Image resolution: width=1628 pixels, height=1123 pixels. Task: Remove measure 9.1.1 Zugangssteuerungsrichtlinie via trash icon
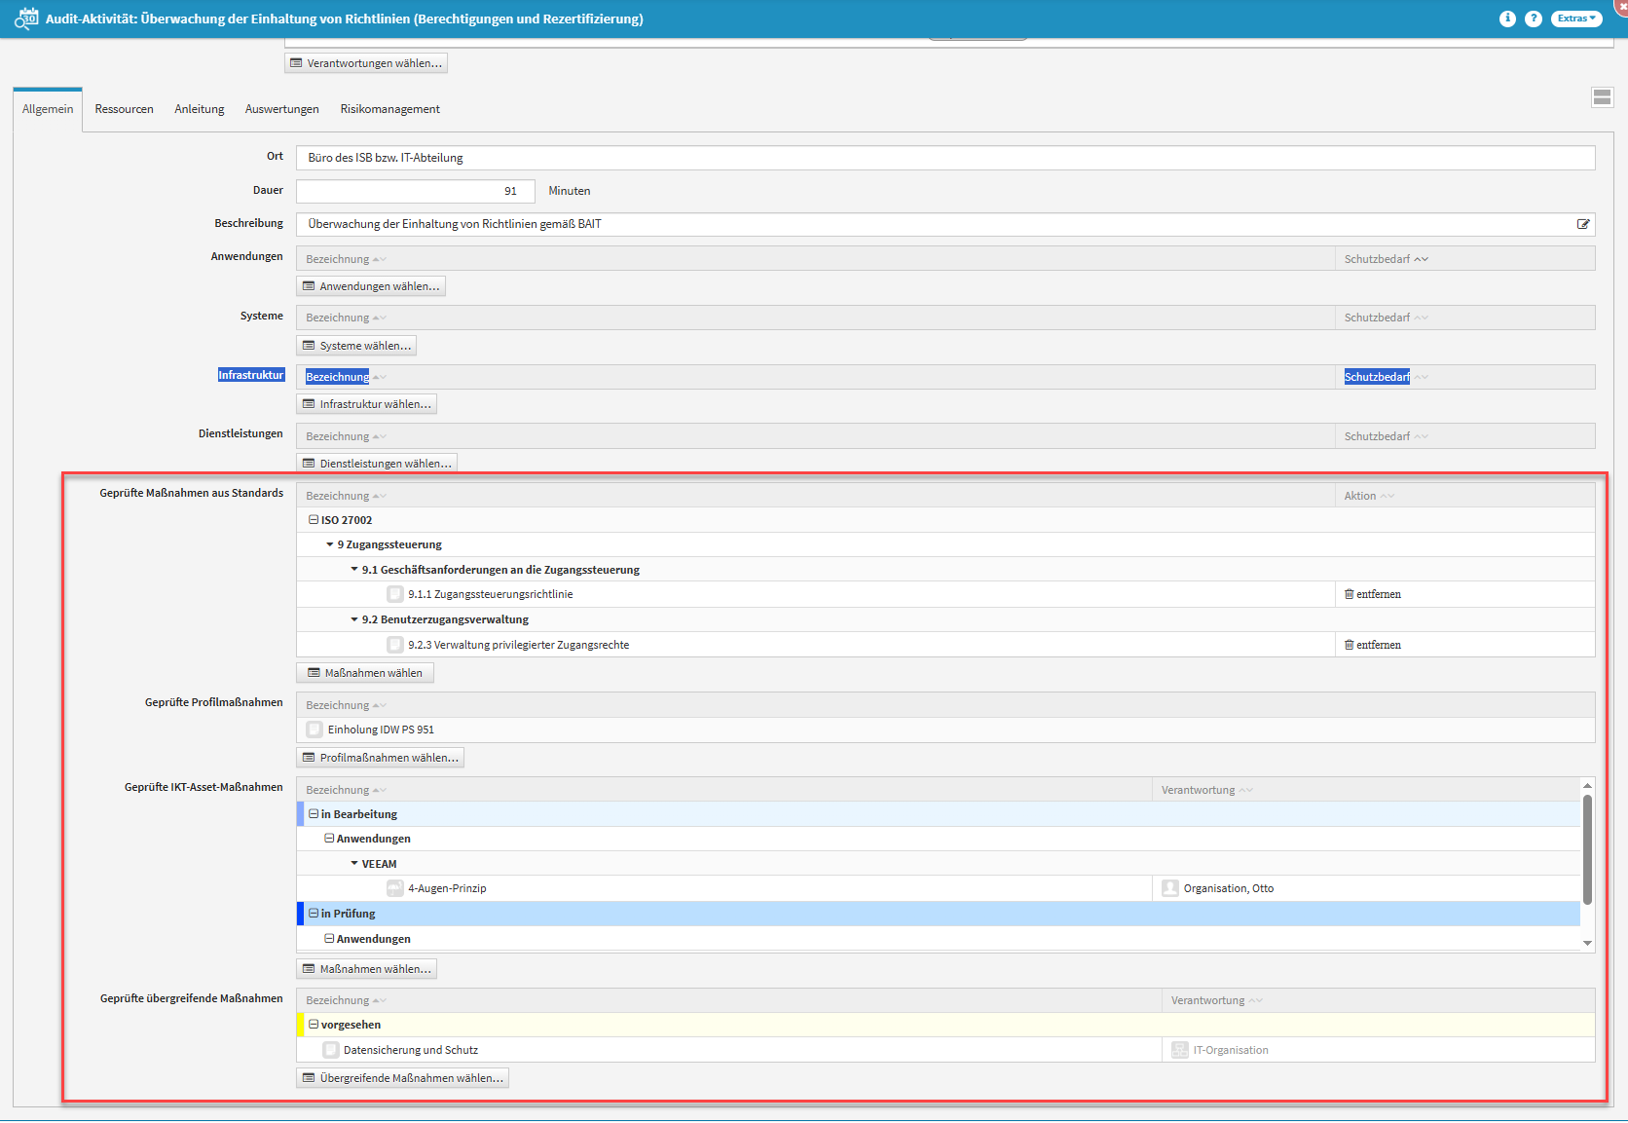click(x=1350, y=594)
